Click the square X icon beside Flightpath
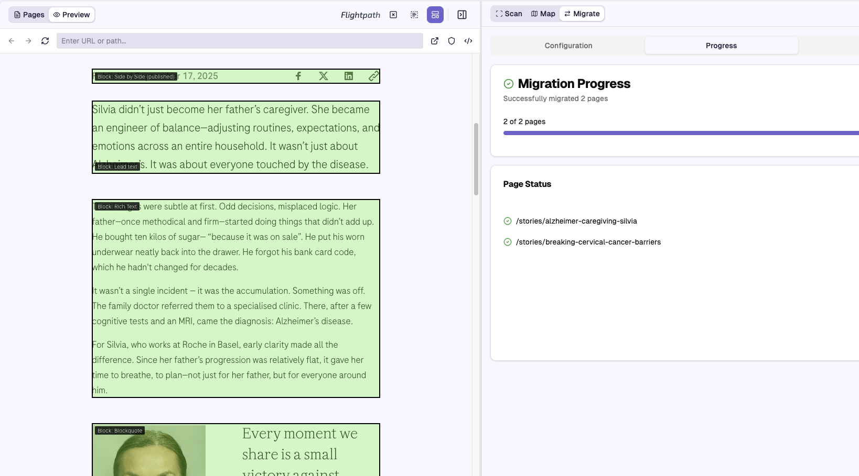Screen dimensions: 859x476 coord(393,15)
